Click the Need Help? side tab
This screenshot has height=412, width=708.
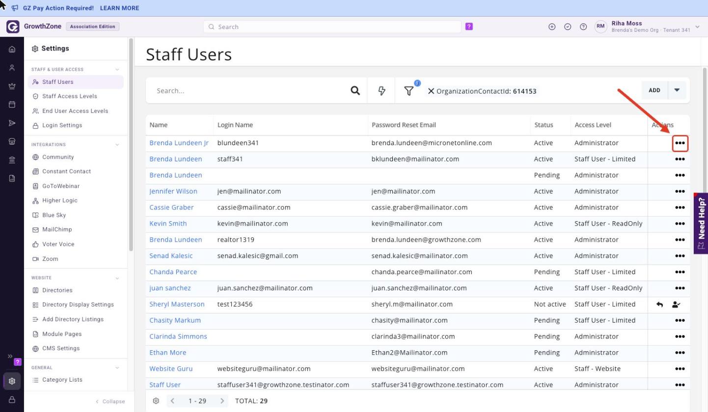701,223
